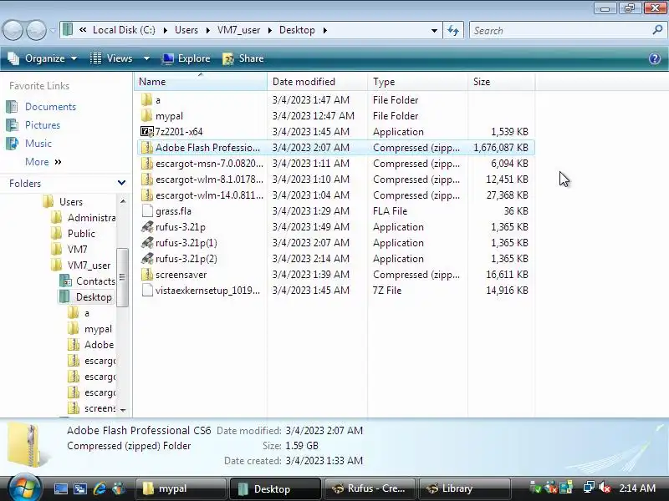
Task: Click Switch between windows quick launch icon
Action: coord(79,488)
